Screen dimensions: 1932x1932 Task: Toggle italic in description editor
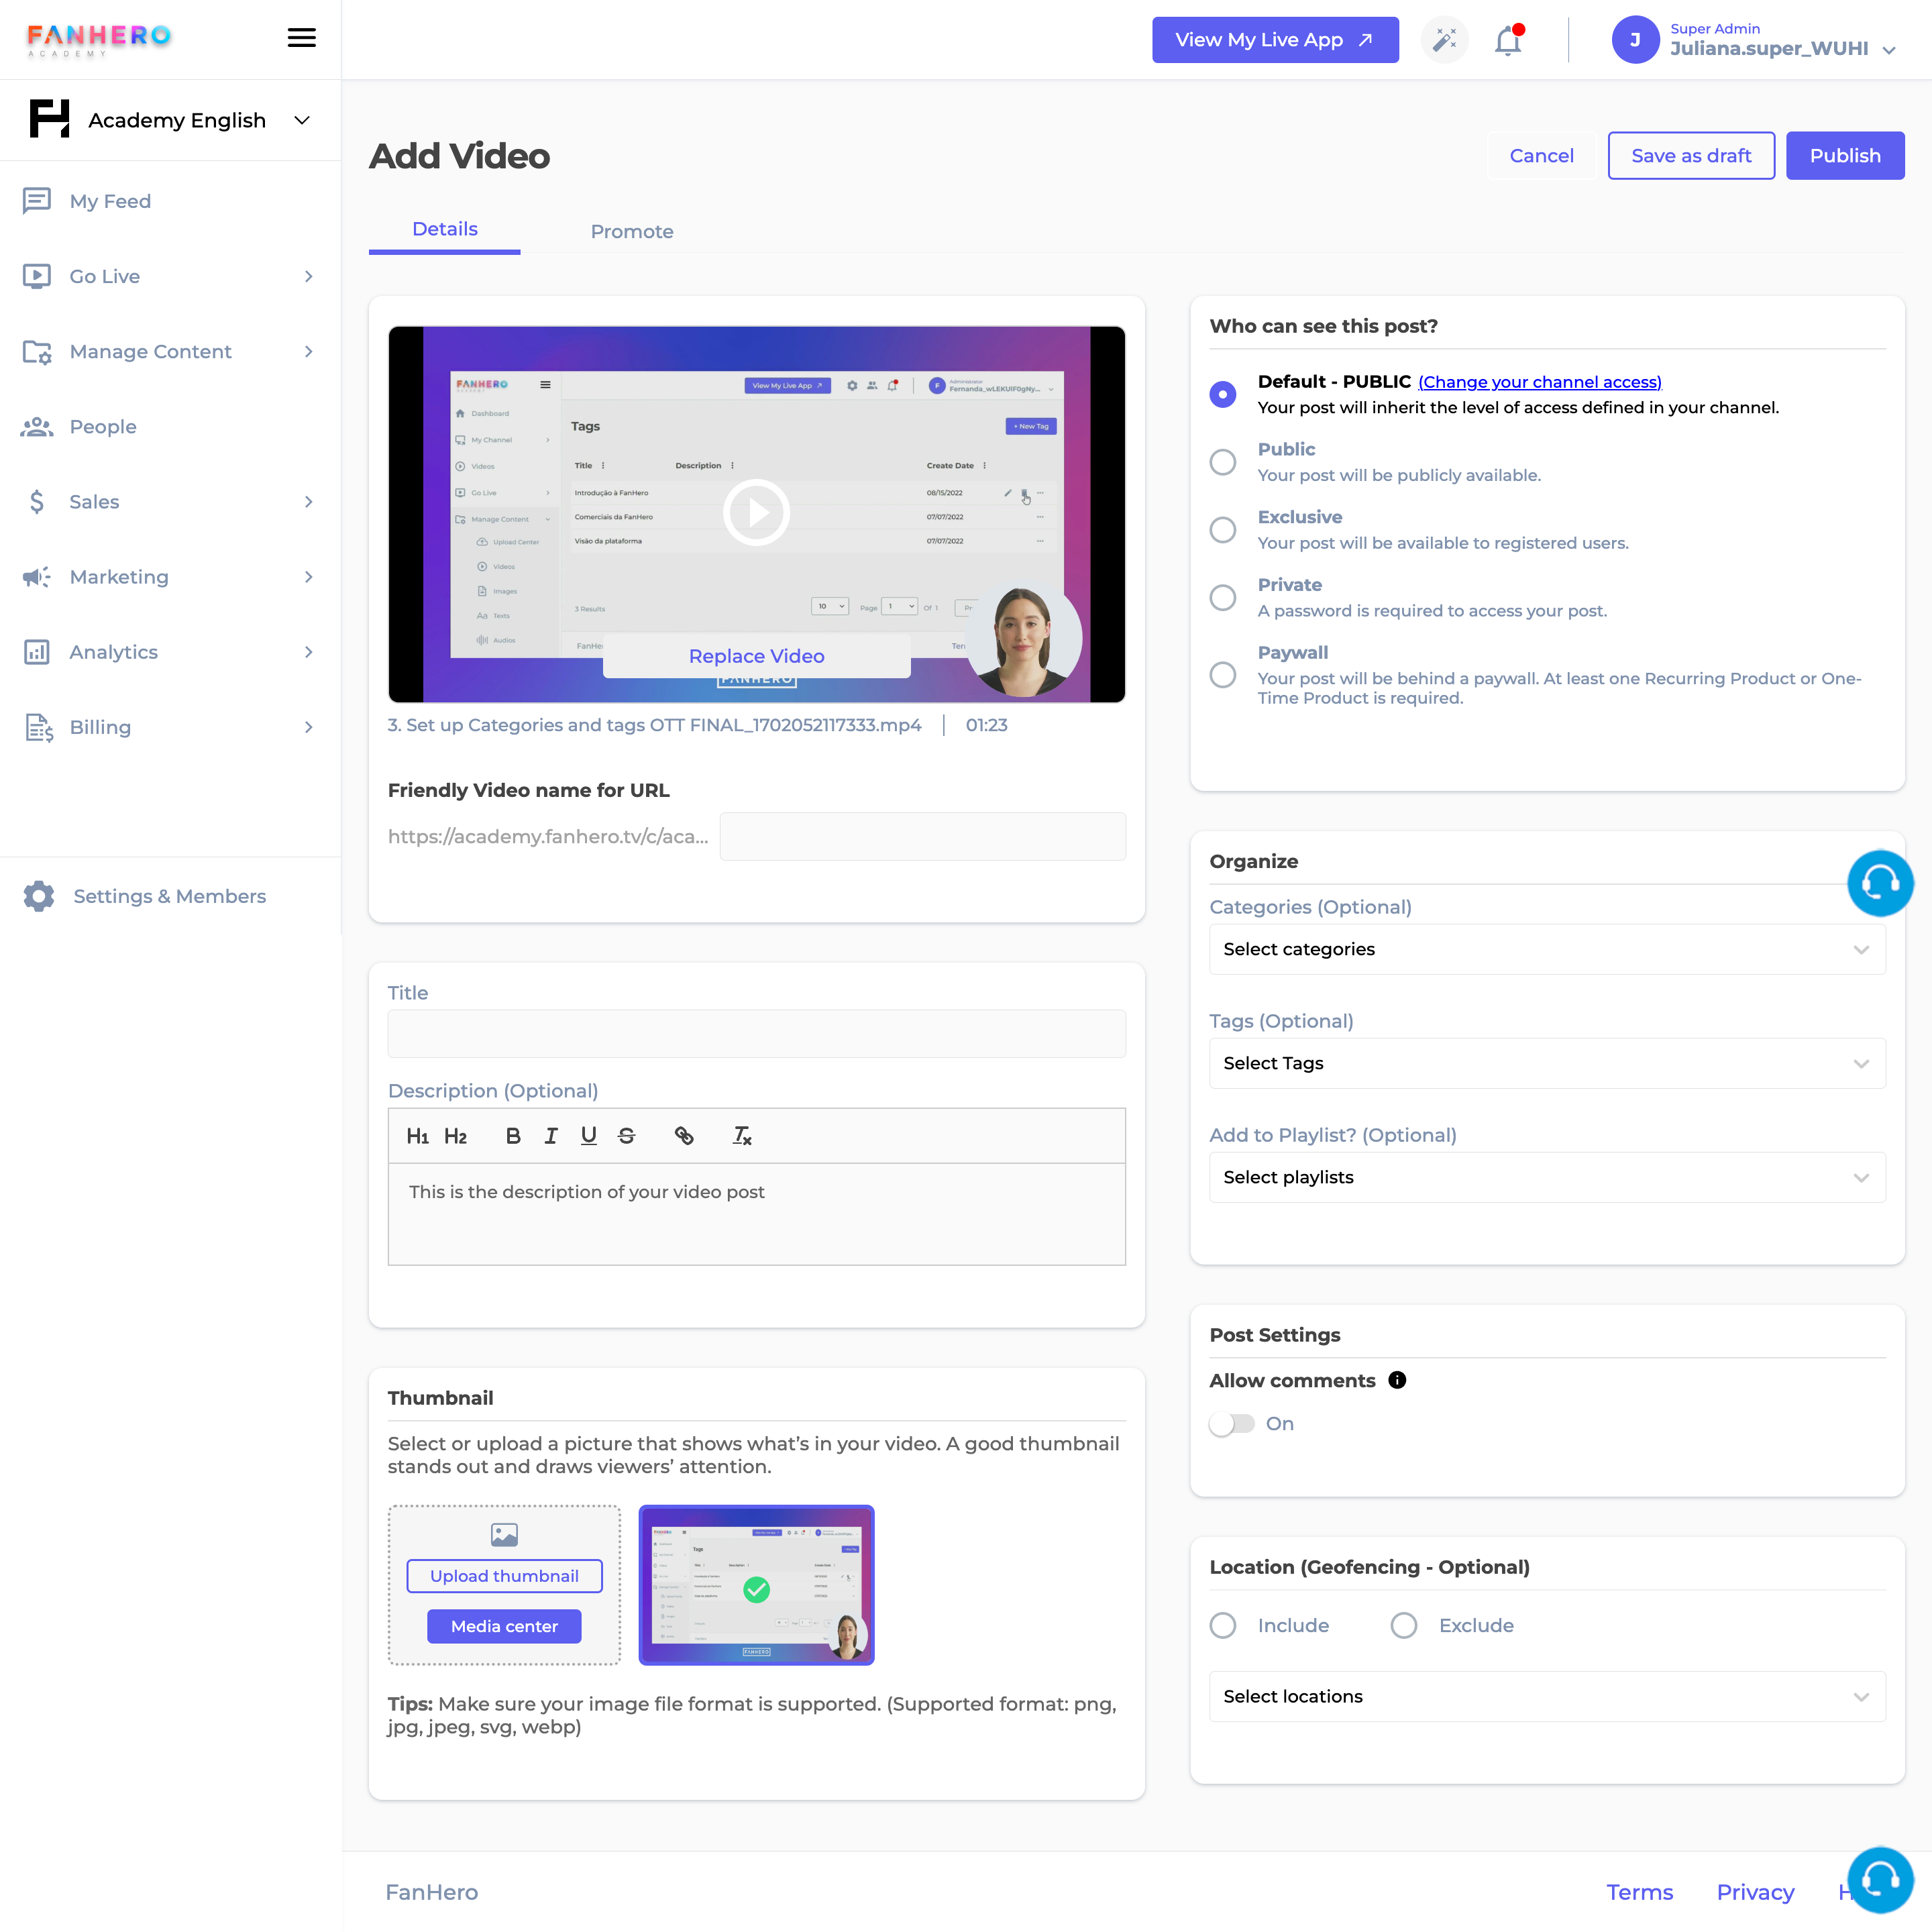(x=551, y=1136)
